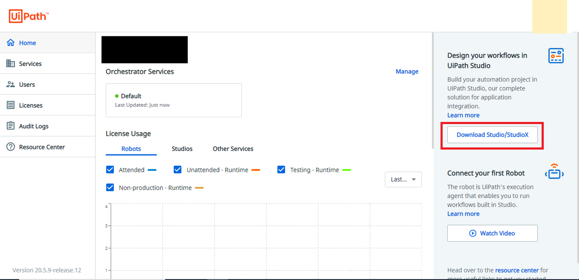This screenshot has height=280, width=579.
Task: Open Resource Center in the sidebar menu
Action: click(47, 147)
